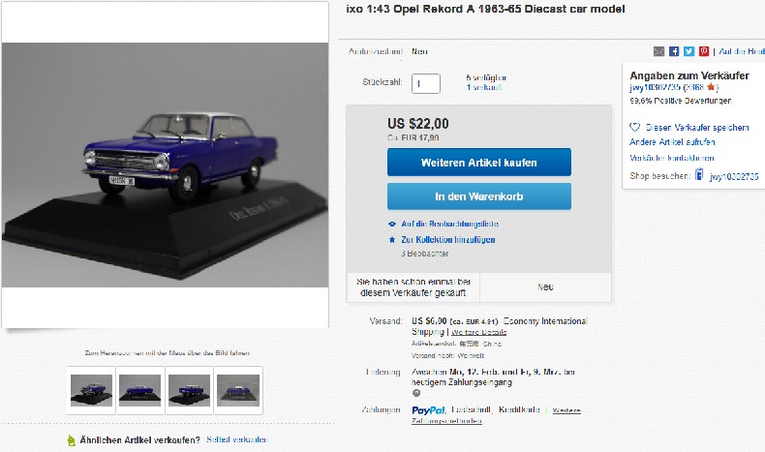This screenshot has height=452, width=765.
Task: Open seller jwy10302735 profile link
Action: 655,87
